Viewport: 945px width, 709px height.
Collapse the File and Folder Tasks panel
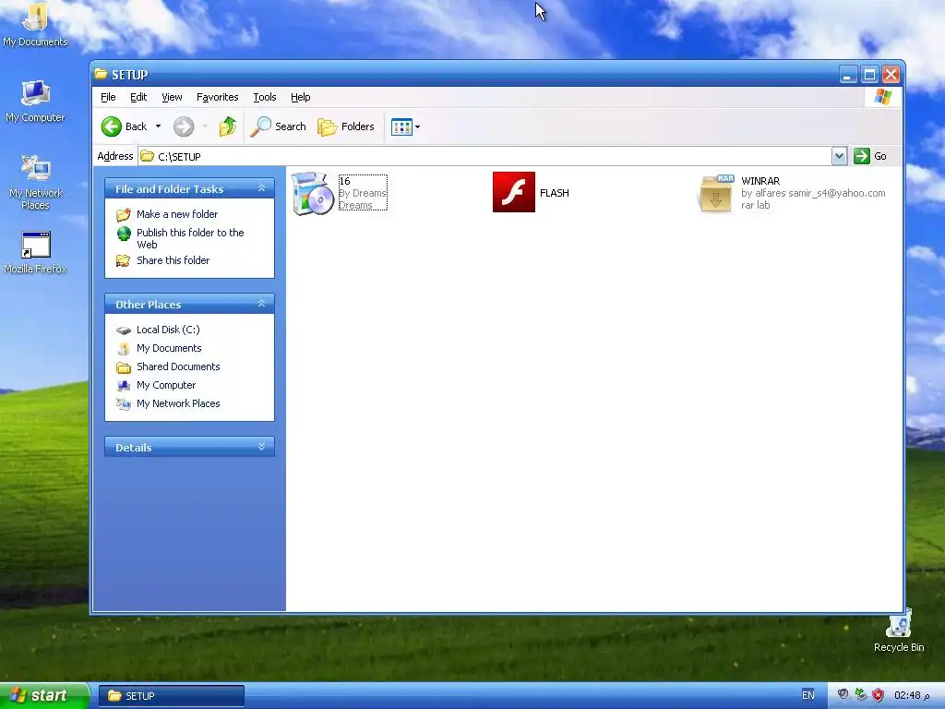[x=261, y=188]
